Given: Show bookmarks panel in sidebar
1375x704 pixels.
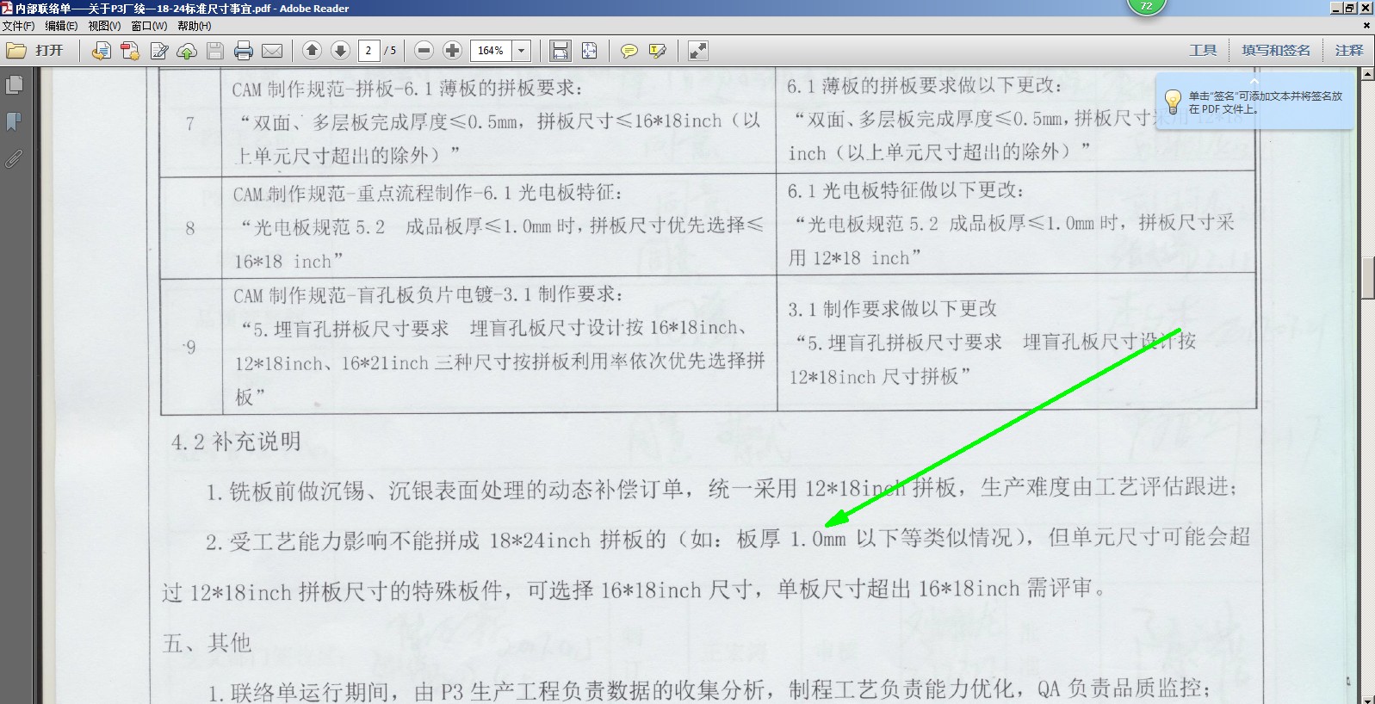Looking at the screenshot, I should (14, 121).
